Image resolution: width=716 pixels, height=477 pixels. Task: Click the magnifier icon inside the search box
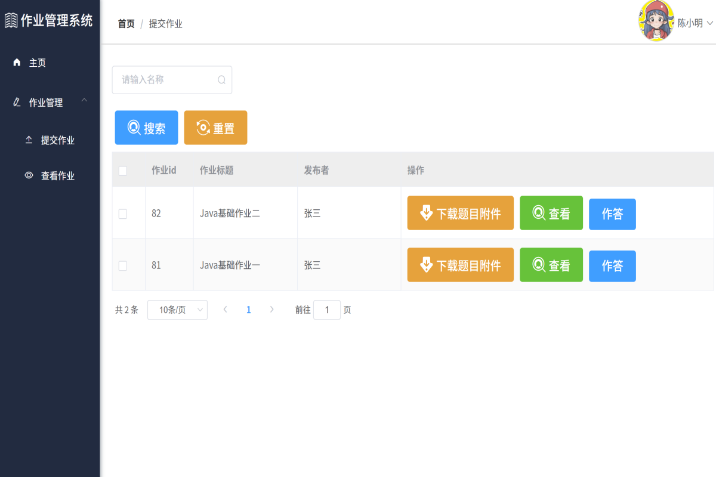pyautogui.click(x=221, y=79)
